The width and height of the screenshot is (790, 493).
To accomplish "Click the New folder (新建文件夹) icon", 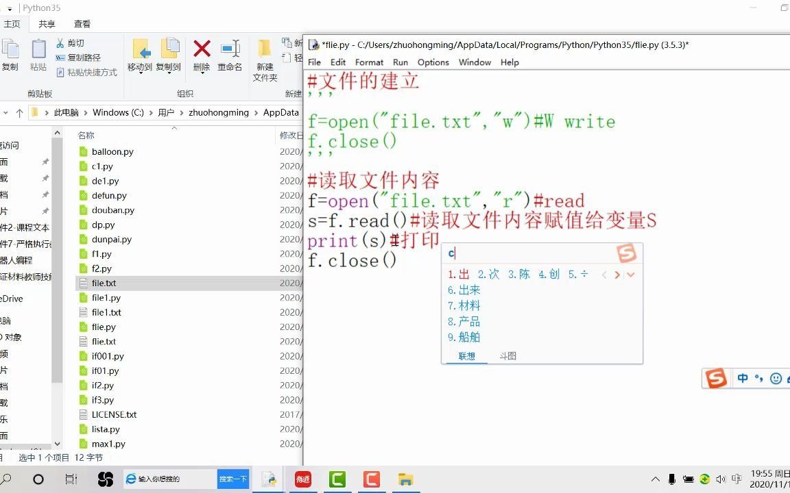I will (x=265, y=49).
